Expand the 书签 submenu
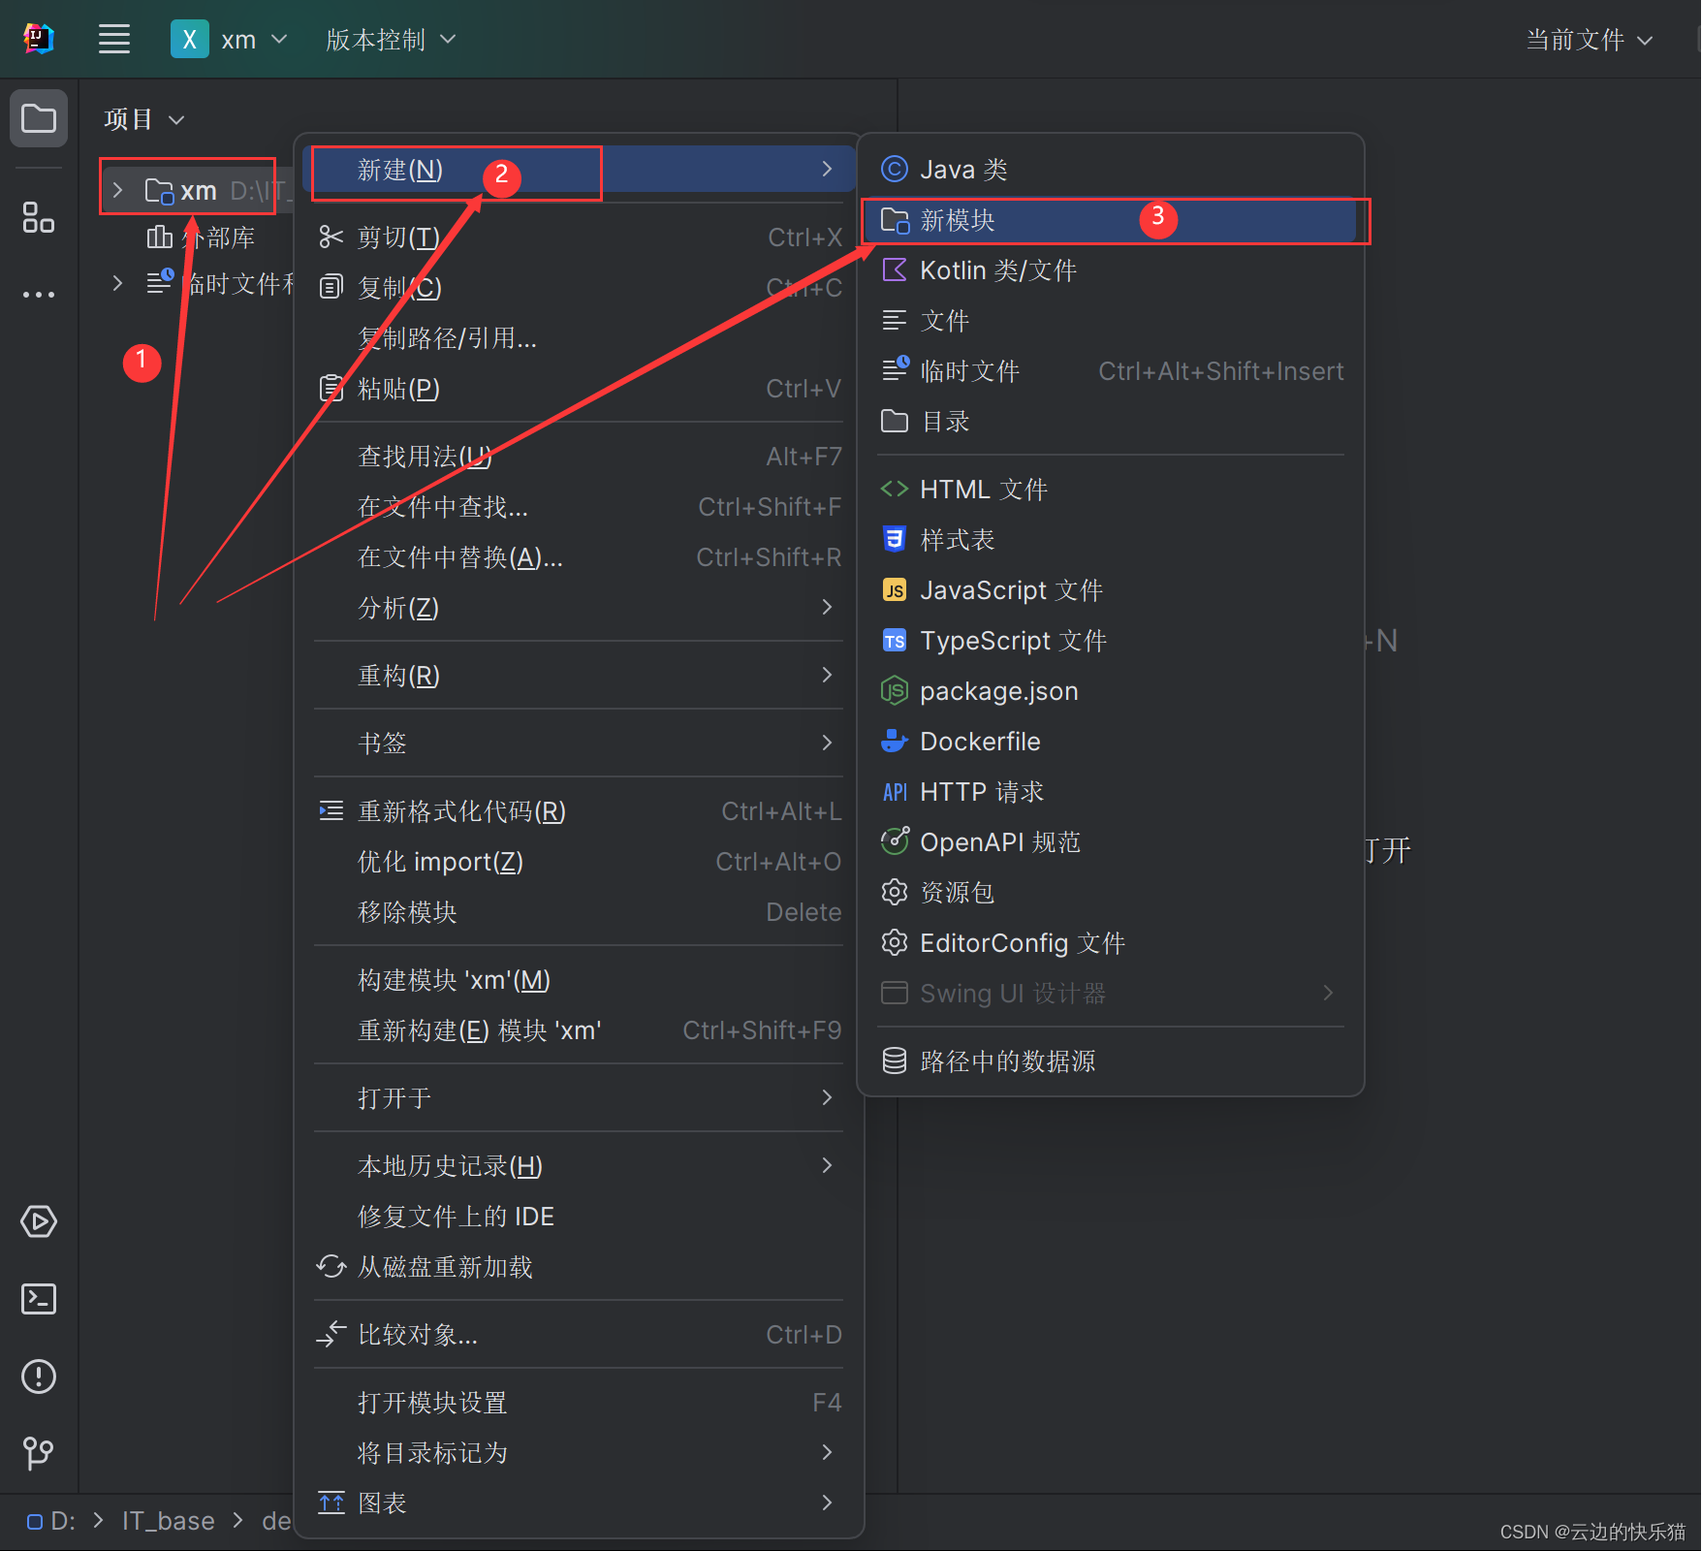The width and height of the screenshot is (1702, 1551). [579, 743]
